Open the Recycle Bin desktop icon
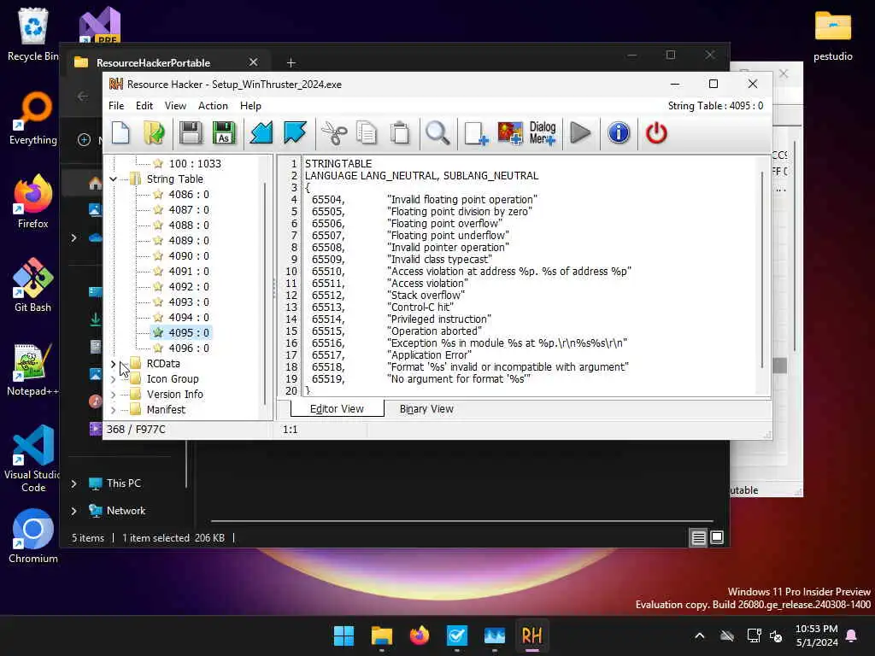 pyautogui.click(x=32, y=34)
